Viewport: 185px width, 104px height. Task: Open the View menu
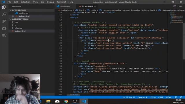point(36,2)
